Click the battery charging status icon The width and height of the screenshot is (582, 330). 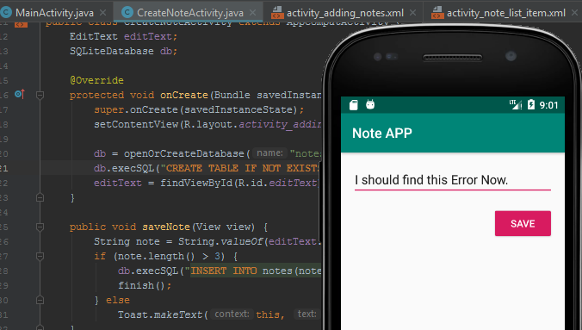531,105
